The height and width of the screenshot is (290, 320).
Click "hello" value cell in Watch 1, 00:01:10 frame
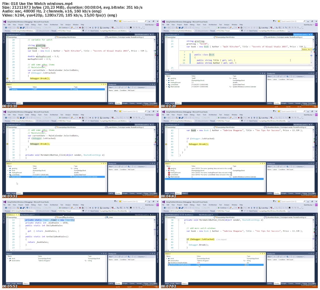tap(52, 89)
